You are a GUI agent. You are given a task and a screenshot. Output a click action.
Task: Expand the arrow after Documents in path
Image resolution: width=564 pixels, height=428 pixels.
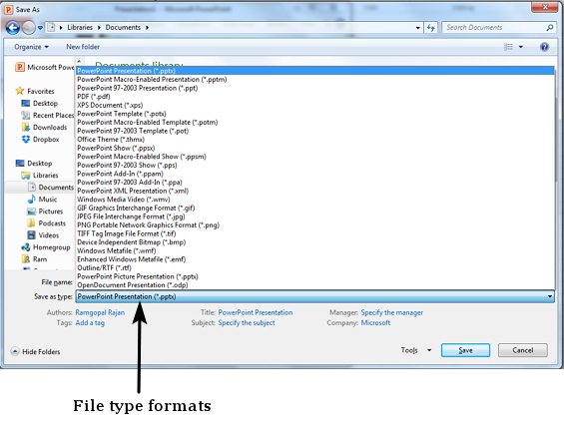pyautogui.click(x=147, y=27)
